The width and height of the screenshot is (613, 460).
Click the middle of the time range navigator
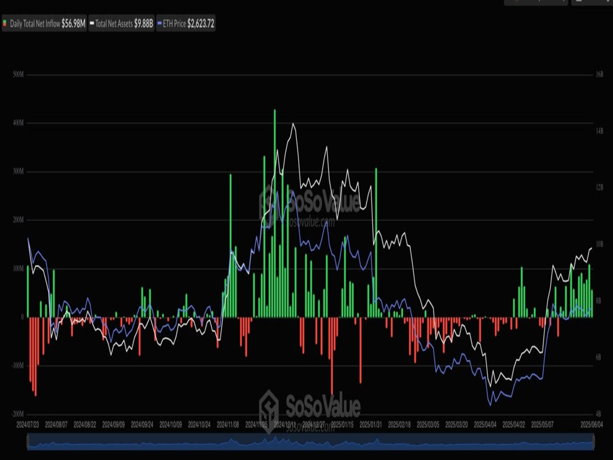311,442
